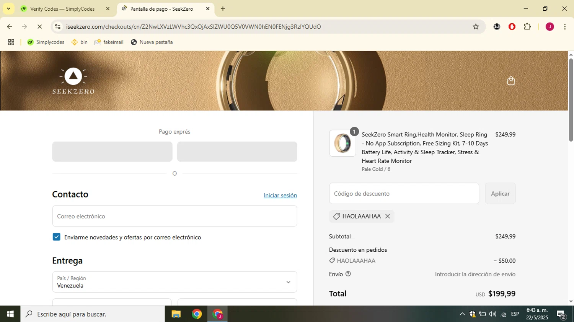This screenshot has width=574, height=322.
Task: Click the SeekZero logo
Action: pyautogui.click(x=73, y=81)
